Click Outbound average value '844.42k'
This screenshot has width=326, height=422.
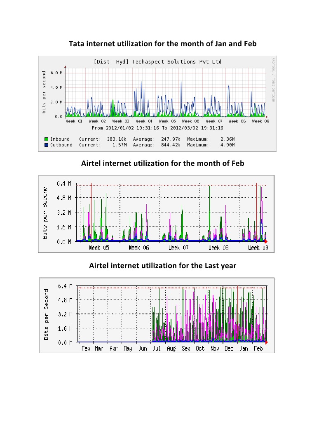(x=171, y=145)
